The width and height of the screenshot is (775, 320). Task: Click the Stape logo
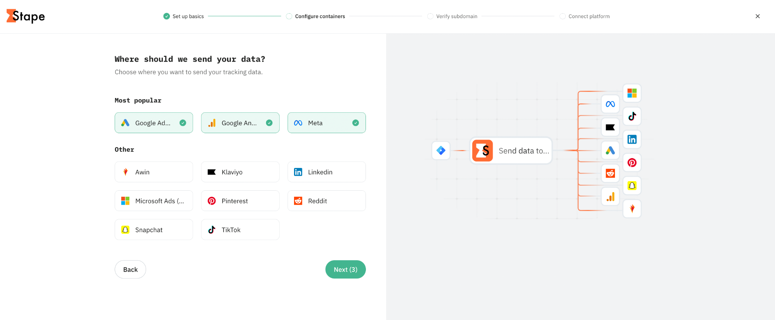pos(26,16)
